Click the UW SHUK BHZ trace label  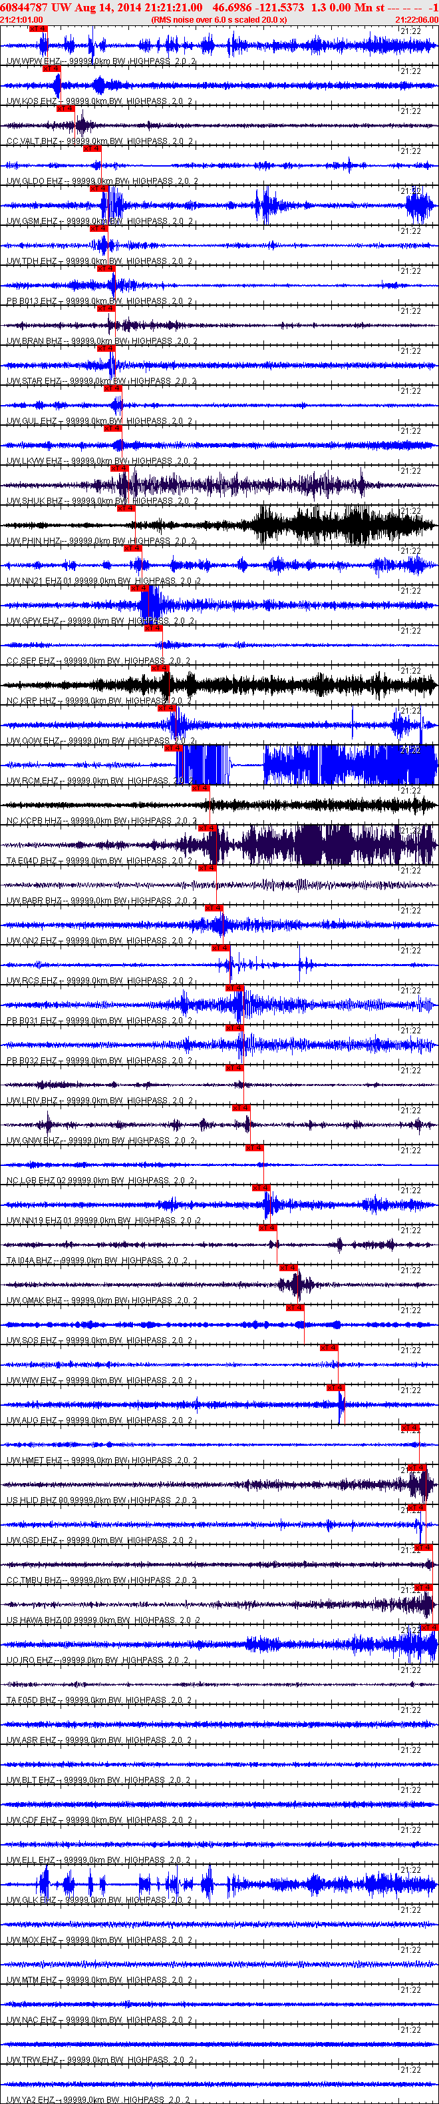click(102, 502)
